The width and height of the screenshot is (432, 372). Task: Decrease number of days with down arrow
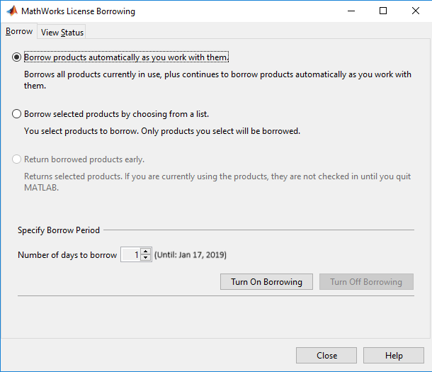[x=146, y=258]
